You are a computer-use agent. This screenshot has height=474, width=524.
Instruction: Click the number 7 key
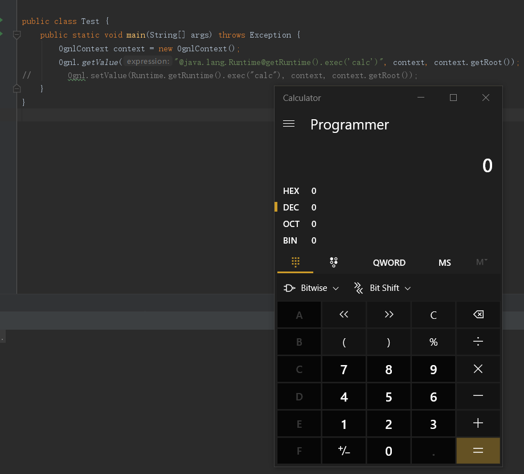click(x=343, y=370)
